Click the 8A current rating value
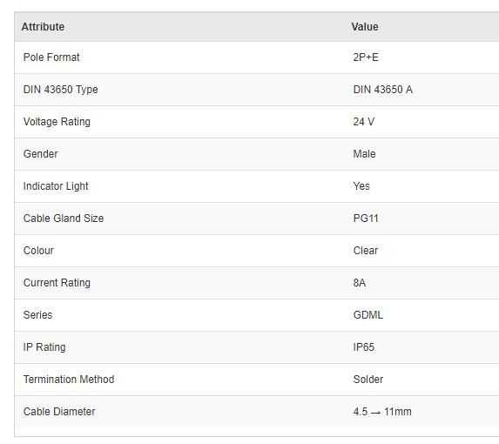This screenshot has width=499, height=444. (360, 283)
